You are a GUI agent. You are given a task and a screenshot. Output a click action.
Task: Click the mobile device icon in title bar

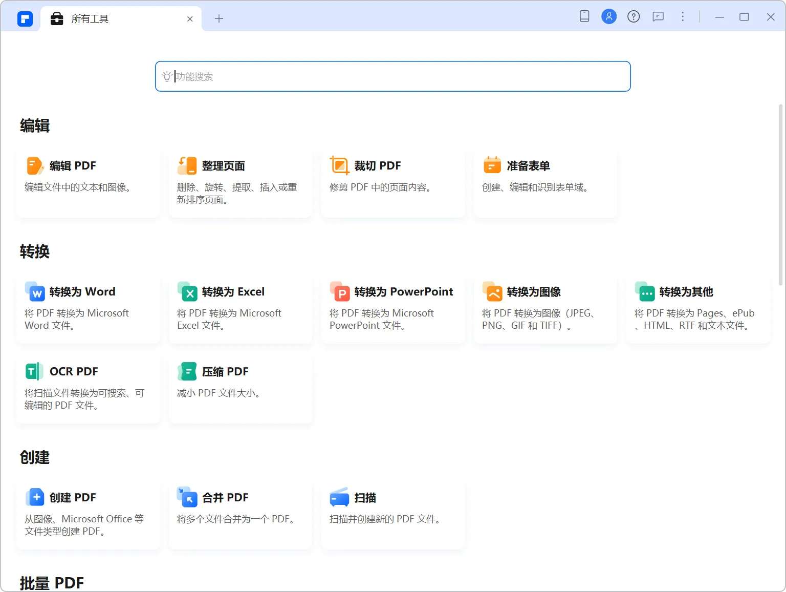click(584, 16)
